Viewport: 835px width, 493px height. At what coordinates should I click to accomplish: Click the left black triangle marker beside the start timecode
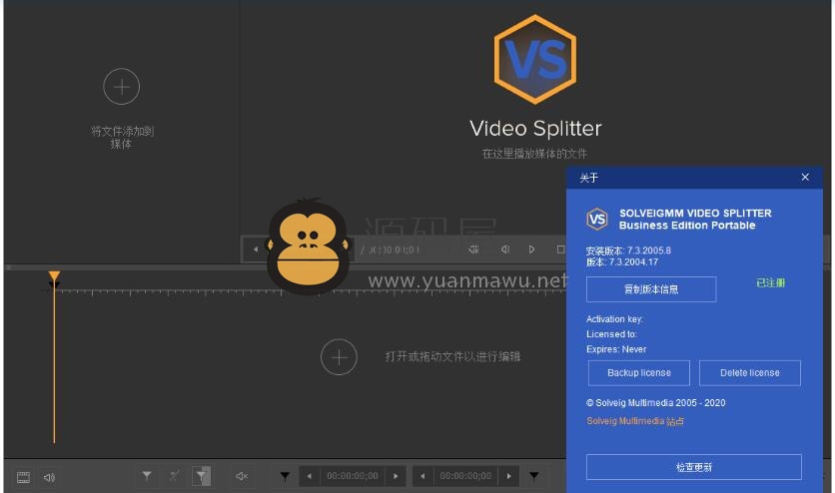285,476
